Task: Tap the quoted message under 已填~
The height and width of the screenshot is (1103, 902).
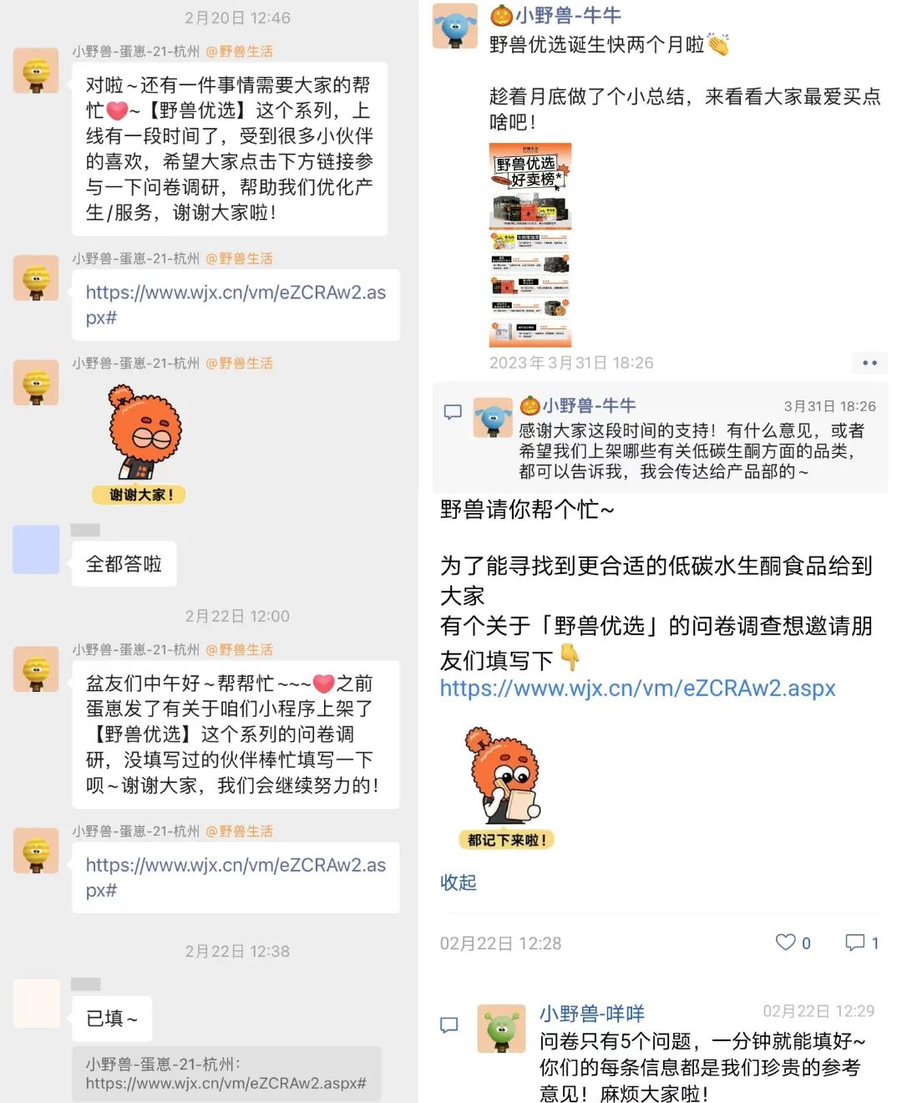Action: pos(226,1074)
